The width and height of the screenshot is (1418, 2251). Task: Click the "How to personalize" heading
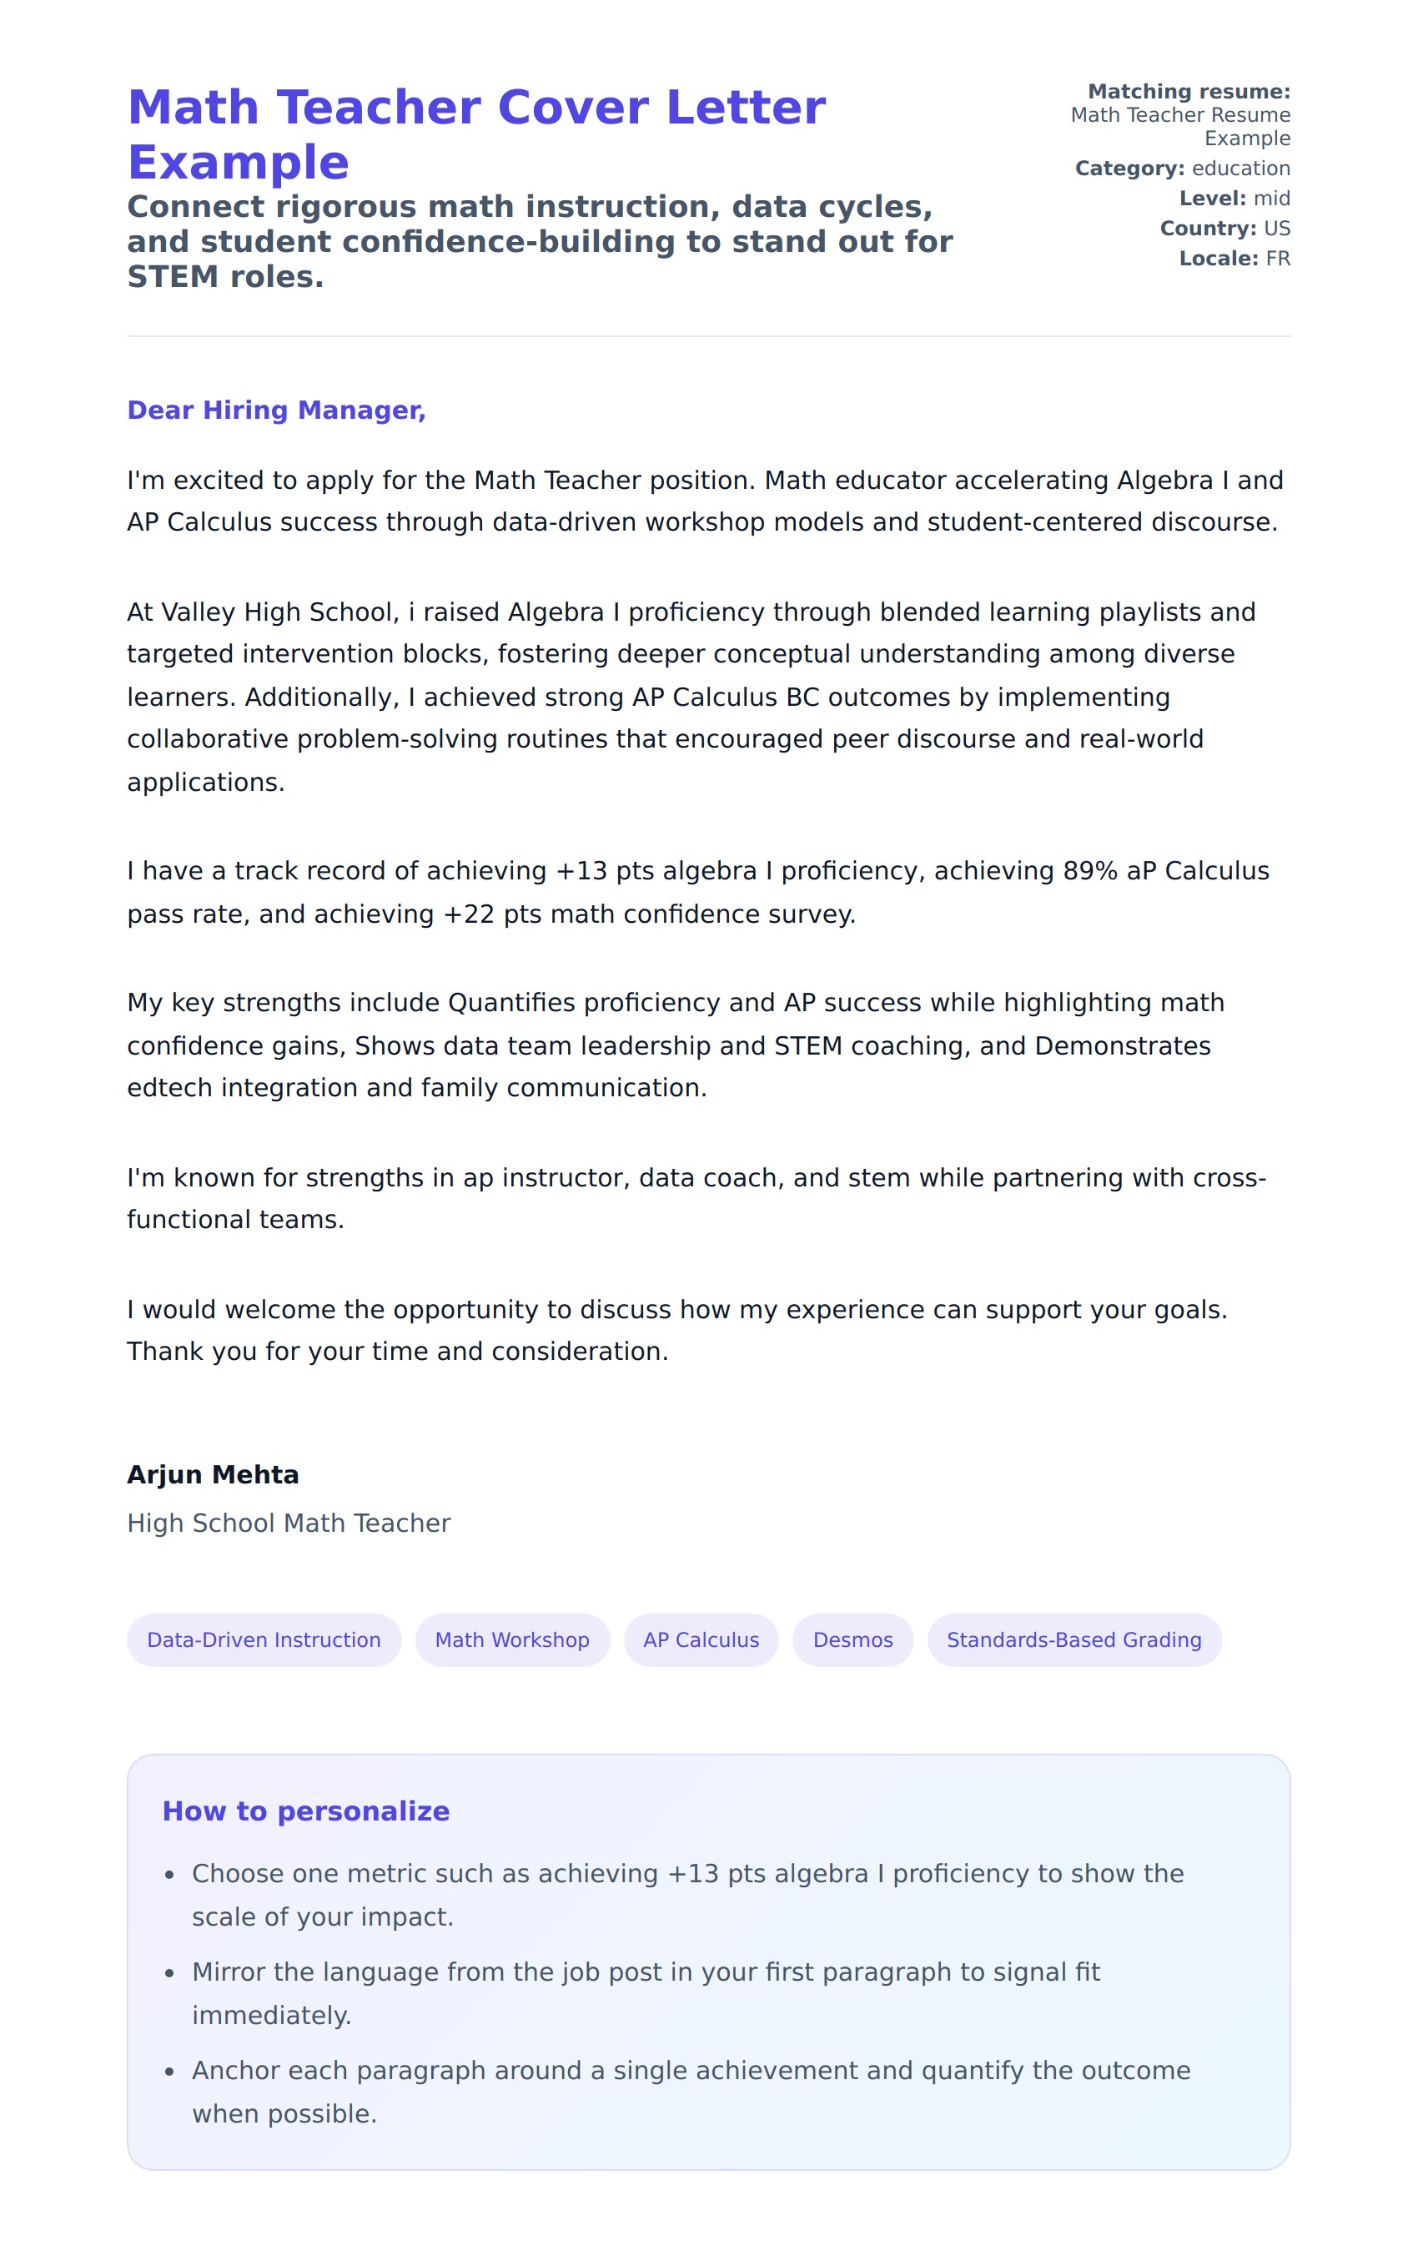pos(305,1810)
